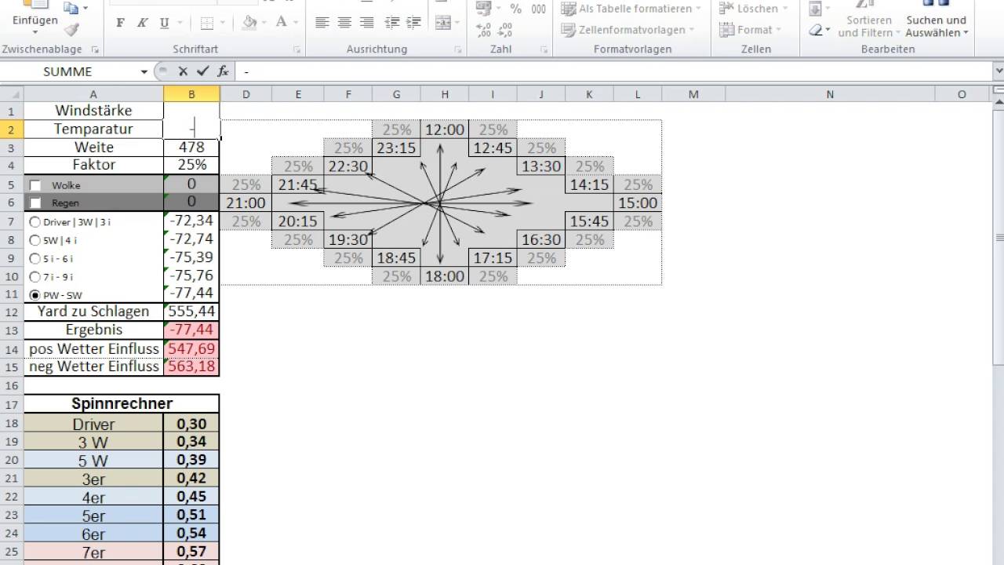The width and height of the screenshot is (1004, 565).
Task: Open the Löschen dropdown
Action: 784,9
